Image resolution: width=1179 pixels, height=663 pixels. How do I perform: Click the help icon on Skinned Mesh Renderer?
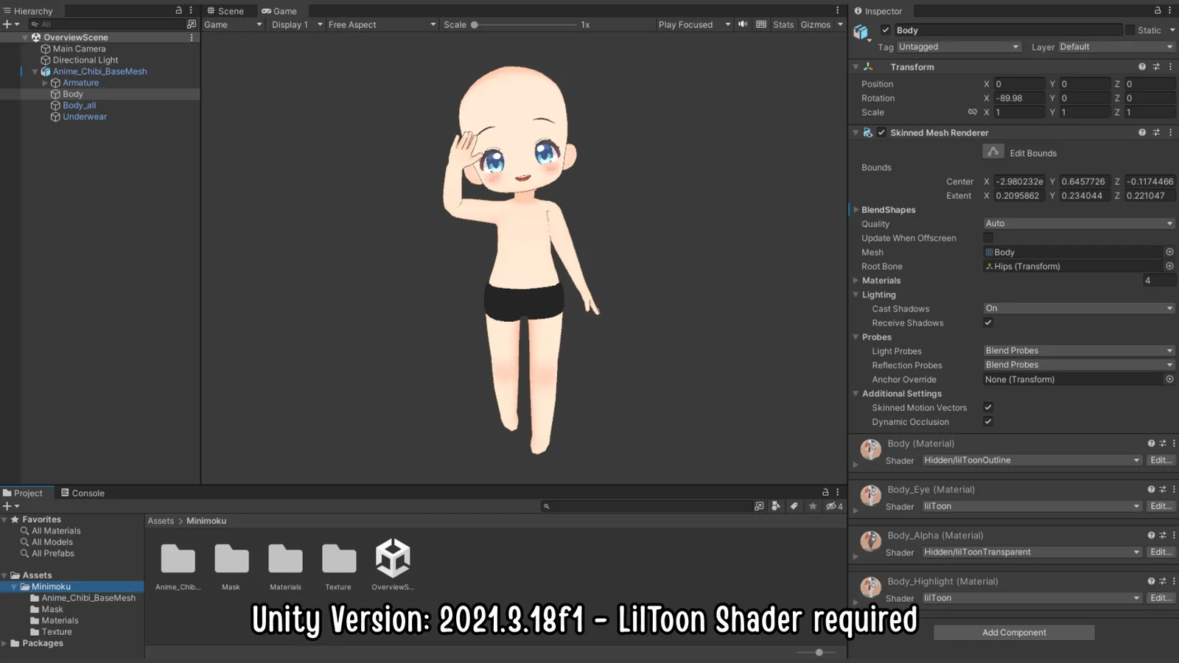1143,133
